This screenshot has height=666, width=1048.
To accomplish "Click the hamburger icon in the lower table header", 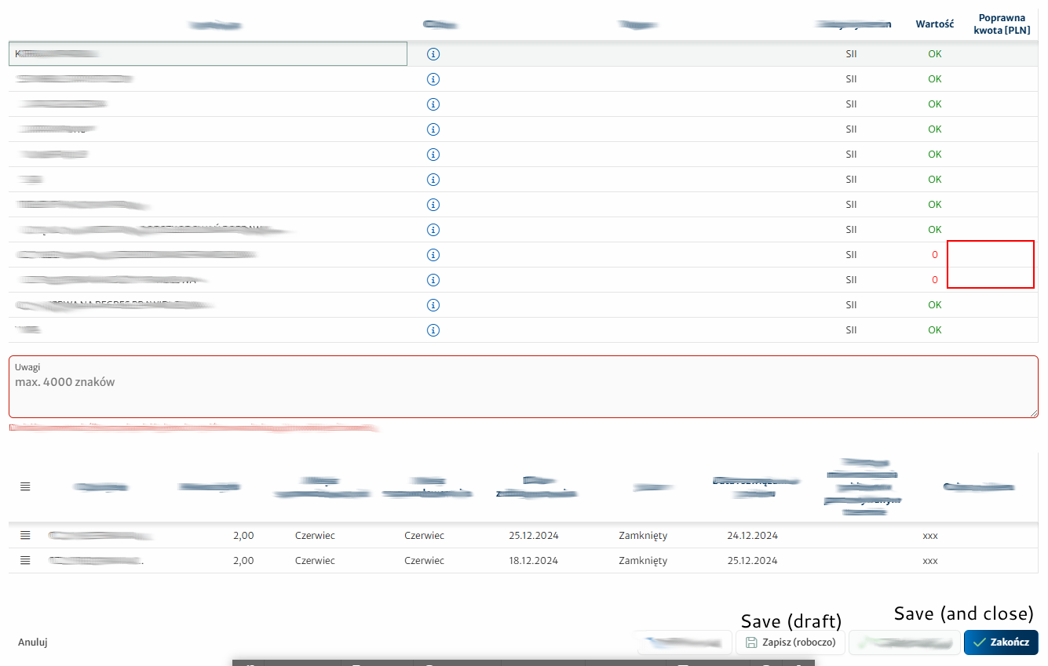I will [x=24, y=486].
